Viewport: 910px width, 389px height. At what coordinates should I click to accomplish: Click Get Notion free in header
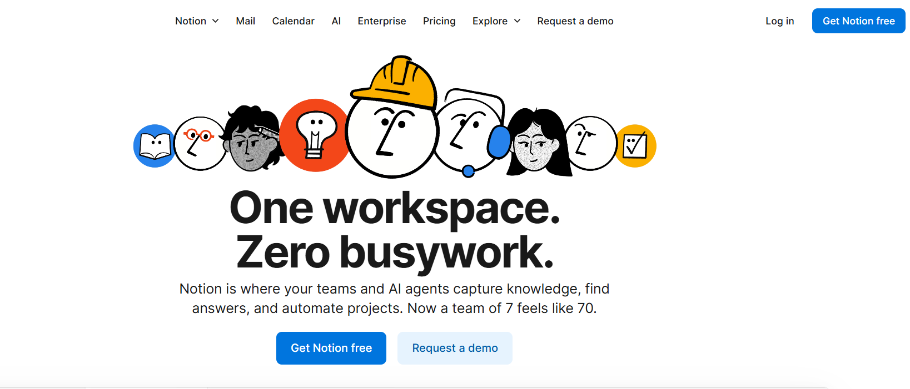[858, 21]
